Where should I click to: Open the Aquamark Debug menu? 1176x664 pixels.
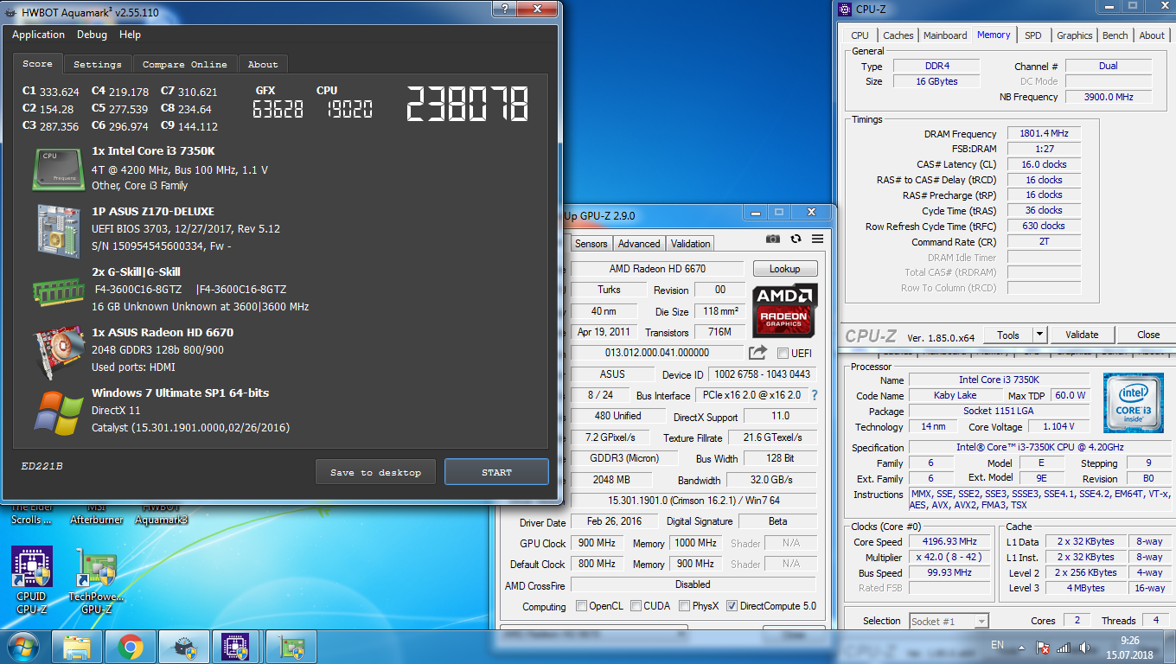coord(92,35)
